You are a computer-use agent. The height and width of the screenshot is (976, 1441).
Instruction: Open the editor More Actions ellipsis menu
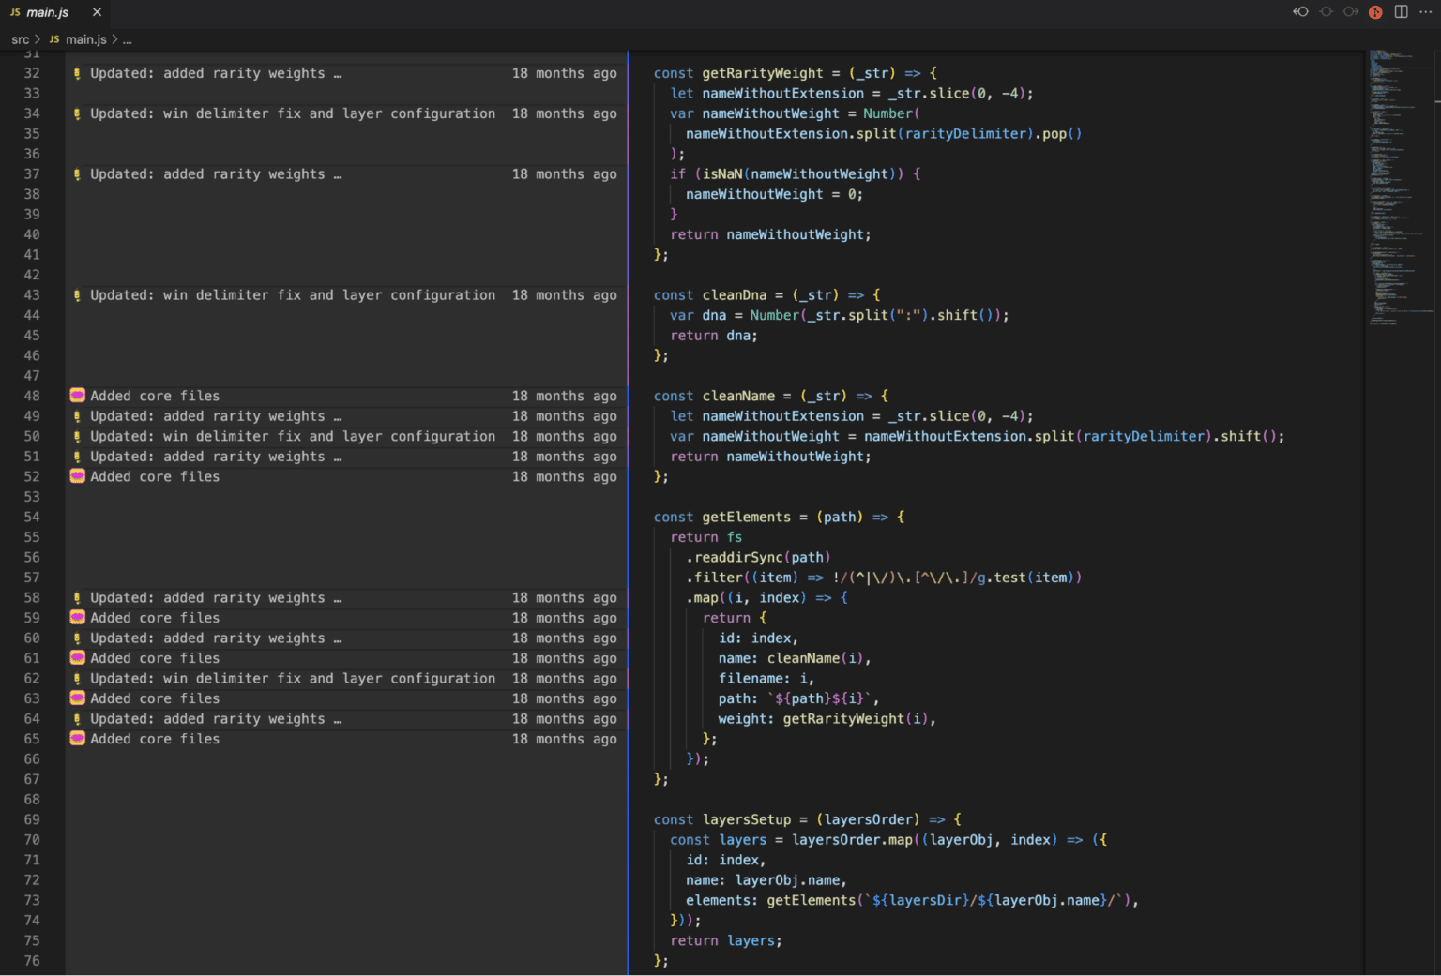(1426, 12)
